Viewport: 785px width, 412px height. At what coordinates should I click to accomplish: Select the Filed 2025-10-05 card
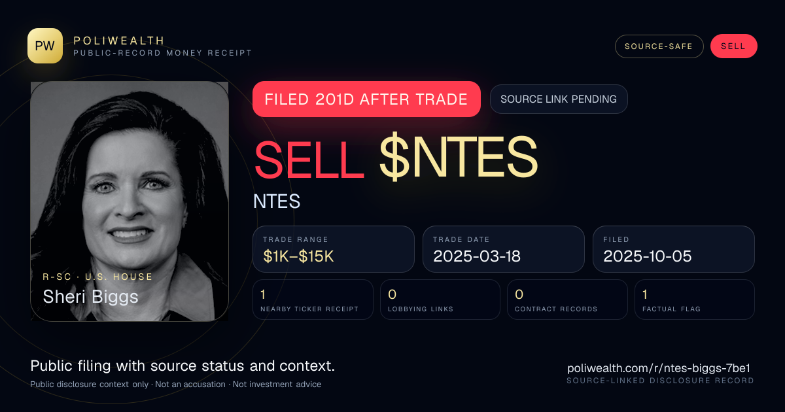click(674, 249)
